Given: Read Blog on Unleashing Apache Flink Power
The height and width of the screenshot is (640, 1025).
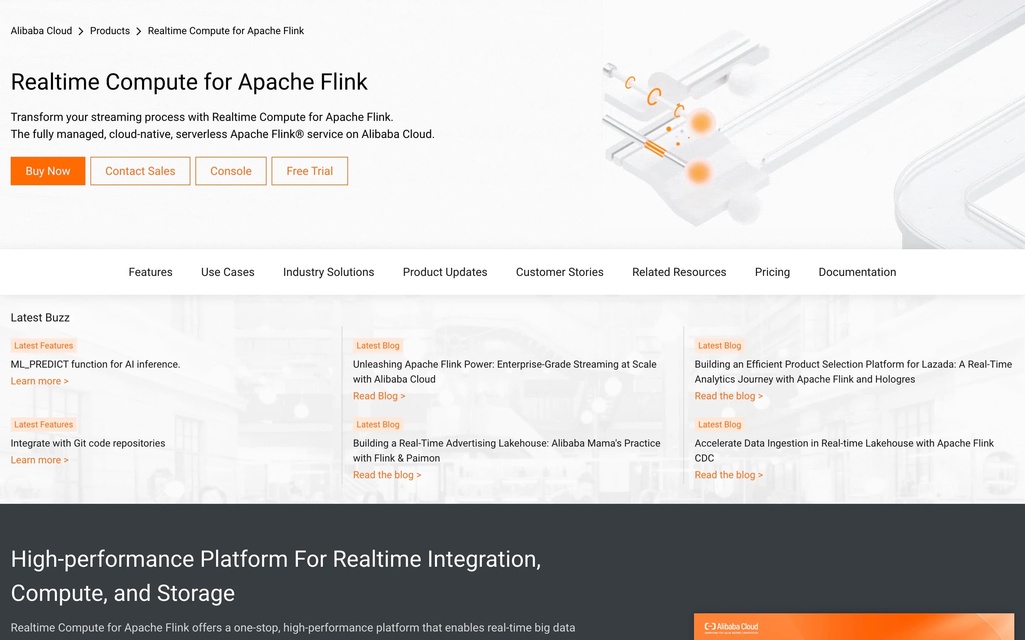Looking at the screenshot, I should pos(379,396).
